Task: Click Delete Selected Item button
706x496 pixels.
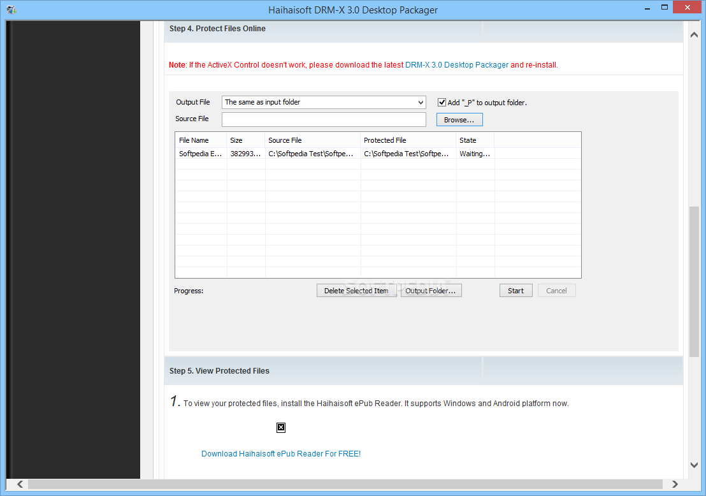Action: pyautogui.click(x=356, y=291)
